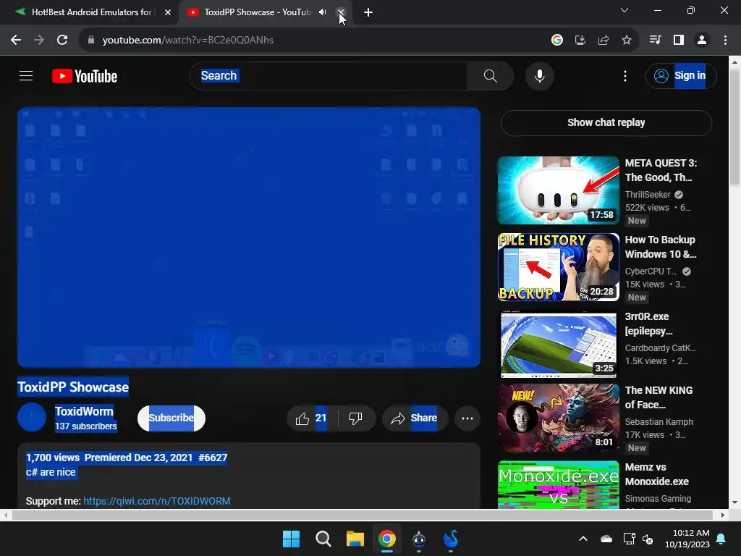The width and height of the screenshot is (741, 556).
Task: Go forward in browser history
Action: (39, 41)
